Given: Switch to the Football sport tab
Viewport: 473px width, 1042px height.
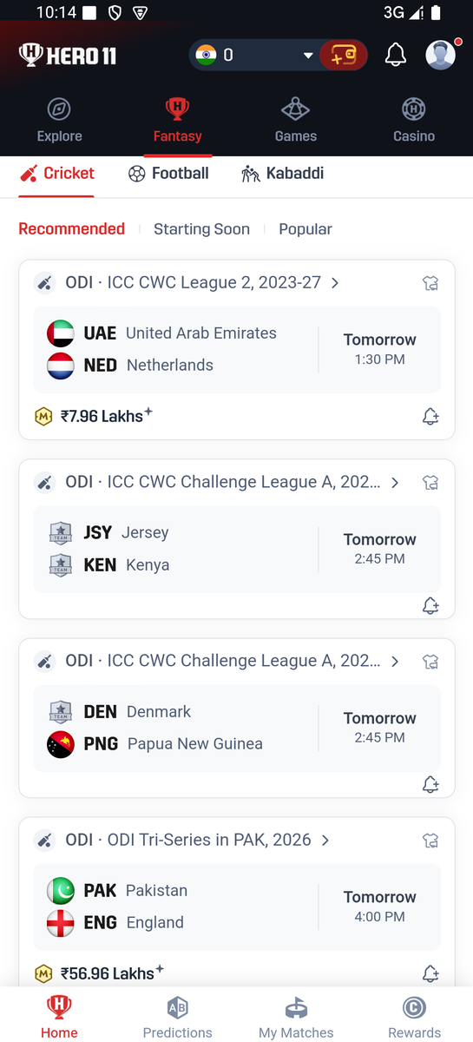Looking at the screenshot, I should (168, 174).
